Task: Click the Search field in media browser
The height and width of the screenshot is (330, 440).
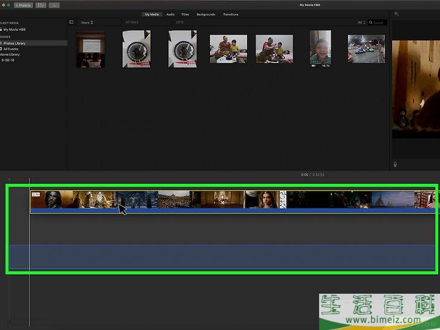Action: (378, 22)
